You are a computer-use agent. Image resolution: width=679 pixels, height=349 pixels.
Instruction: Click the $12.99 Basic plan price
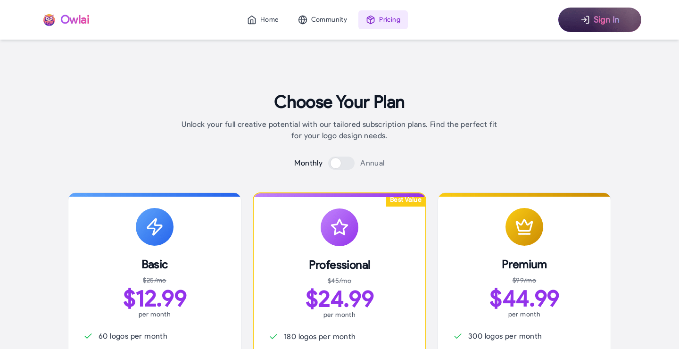(155, 299)
